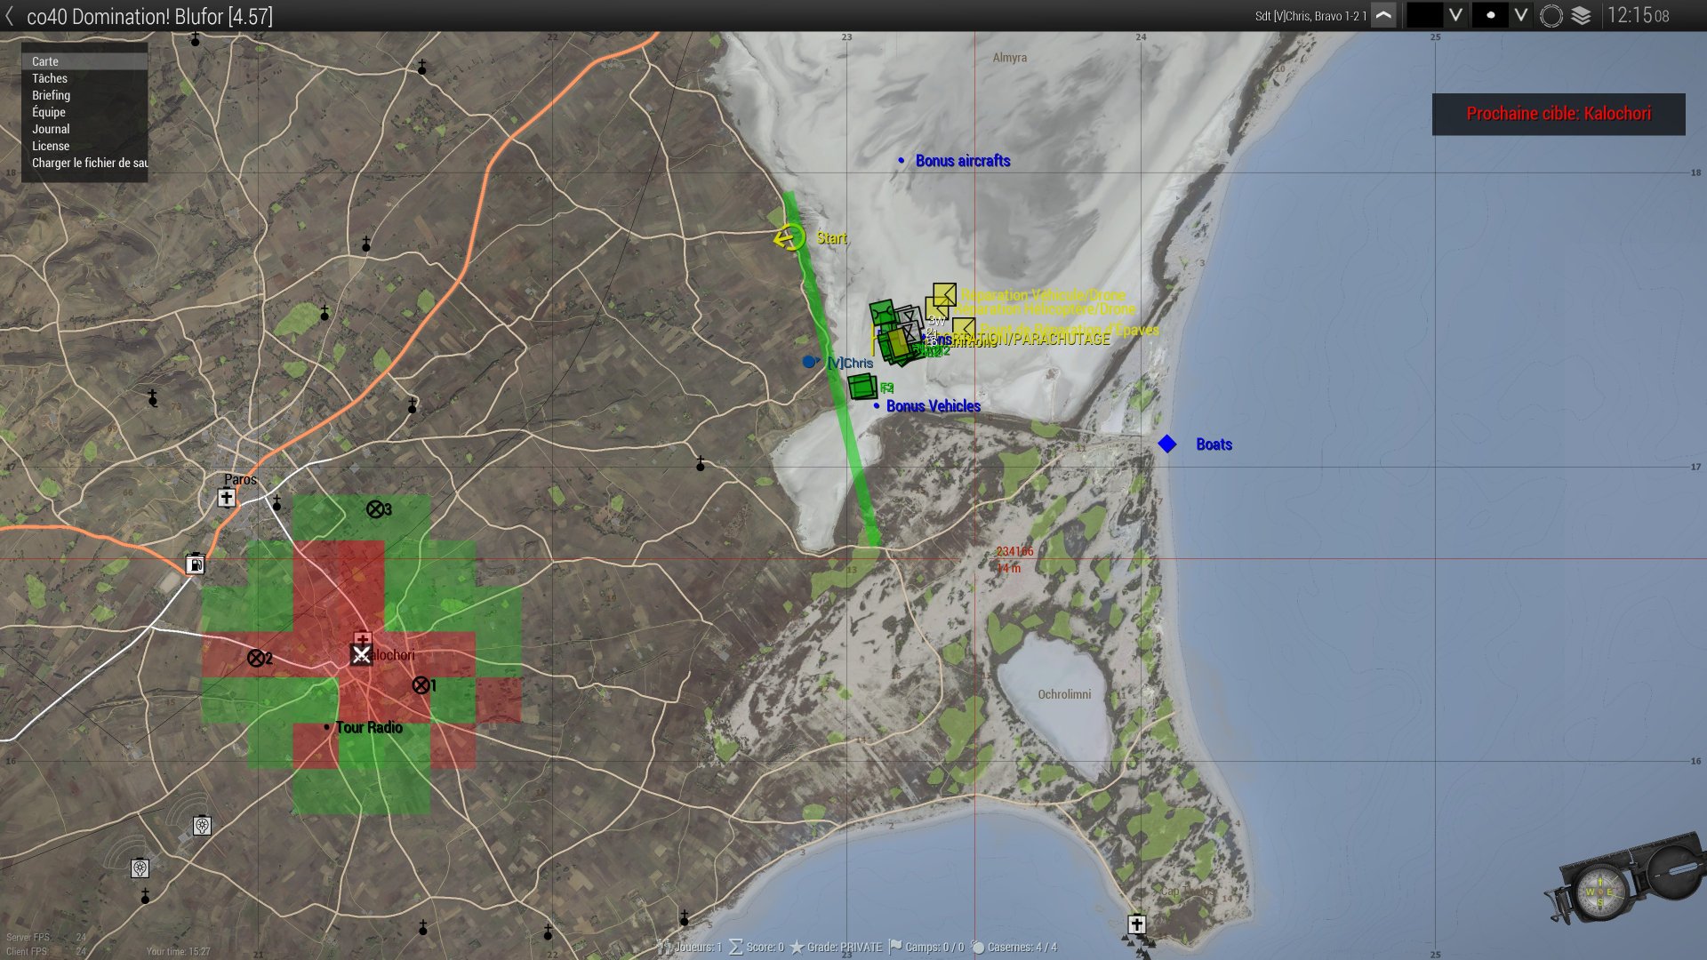
Task: Open Charger le fichier de sauvegarde entry
Action: pos(89,163)
